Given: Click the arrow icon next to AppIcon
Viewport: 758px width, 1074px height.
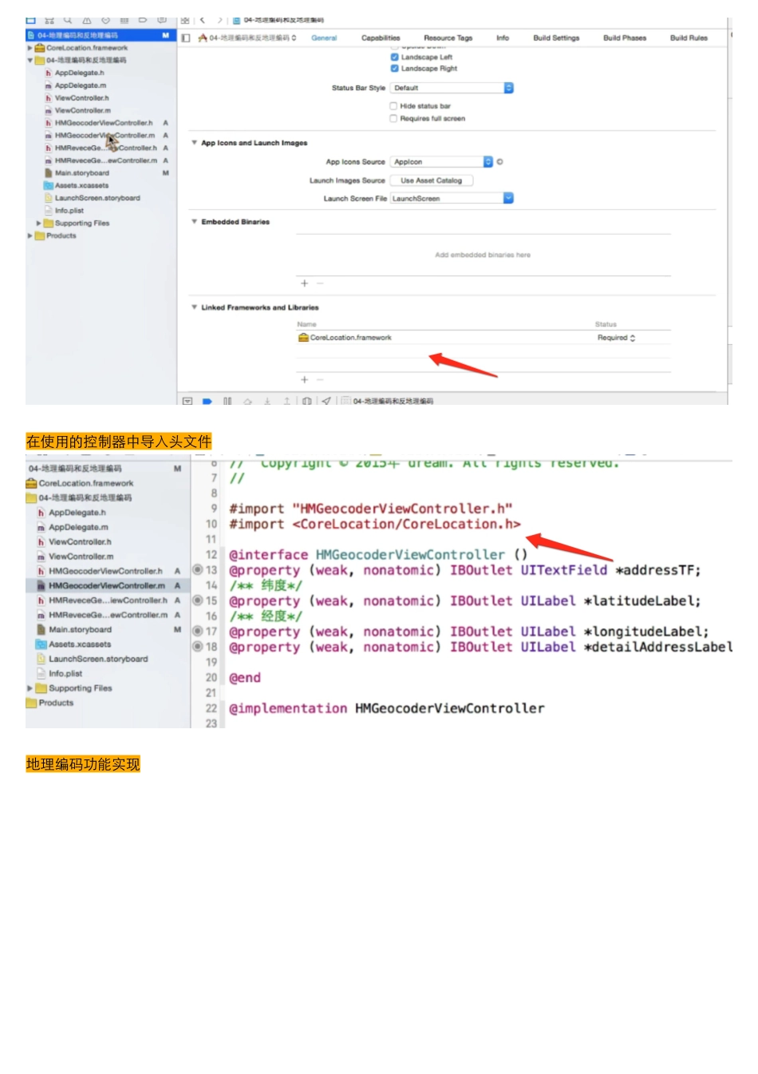Looking at the screenshot, I should click(x=500, y=162).
